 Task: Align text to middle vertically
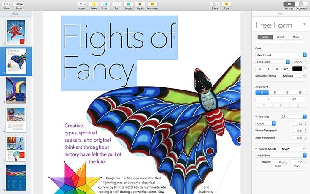click(x=281, y=106)
